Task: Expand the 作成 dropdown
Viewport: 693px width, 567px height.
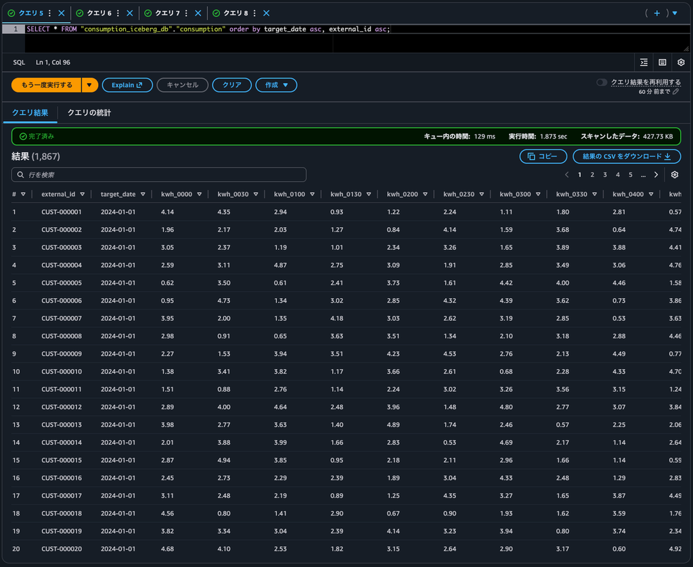Action: [276, 85]
